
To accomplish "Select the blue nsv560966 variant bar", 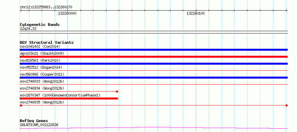I will click(x=154, y=78).
